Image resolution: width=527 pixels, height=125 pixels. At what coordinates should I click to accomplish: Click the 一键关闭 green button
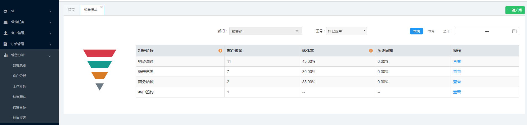(x=515, y=10)
